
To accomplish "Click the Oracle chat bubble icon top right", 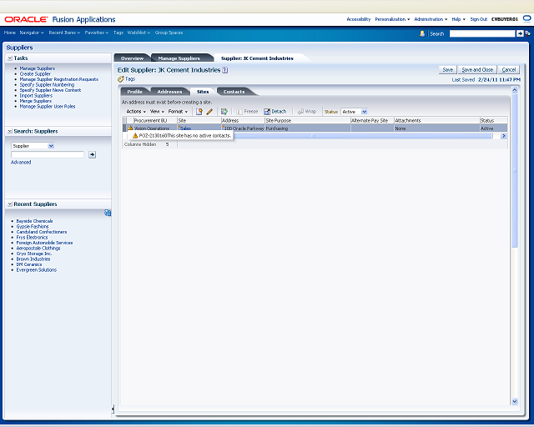I will (x=526, y=18).
